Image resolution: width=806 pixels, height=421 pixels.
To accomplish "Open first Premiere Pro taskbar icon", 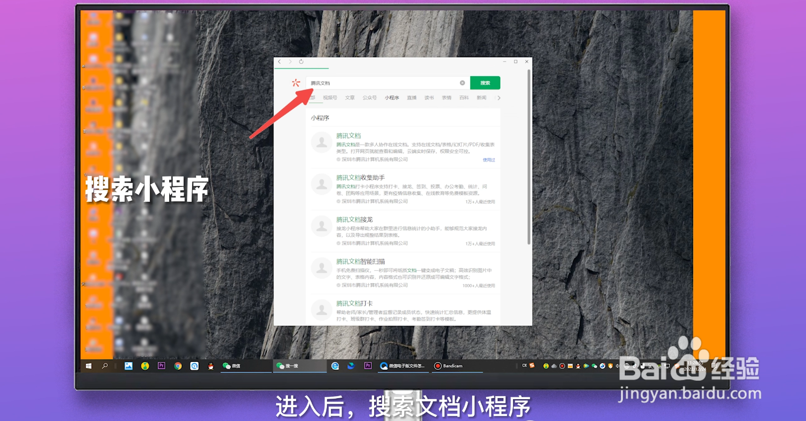I will (x=161, y=366).
